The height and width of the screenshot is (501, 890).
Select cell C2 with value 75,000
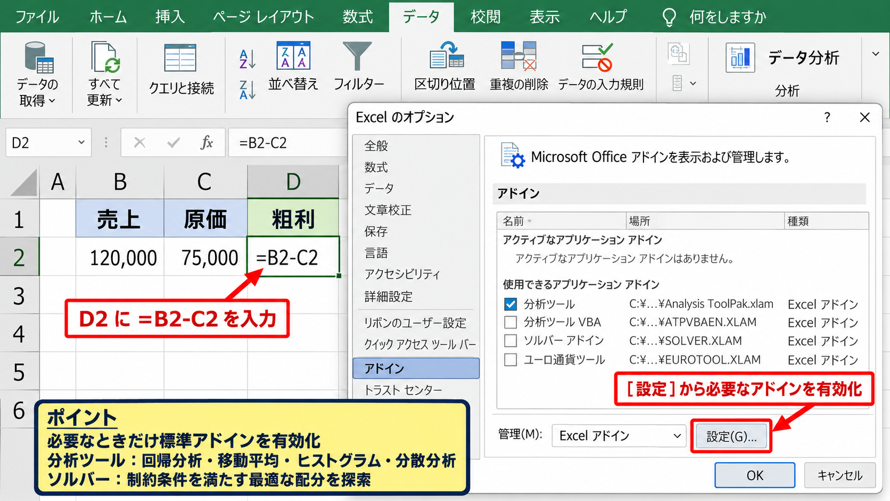(205, 257)
